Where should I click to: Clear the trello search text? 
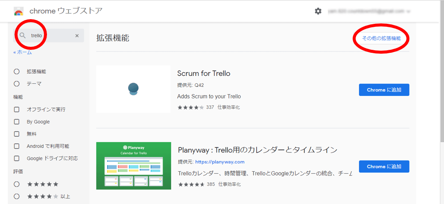pyautogui.click(x=77, y=36)
